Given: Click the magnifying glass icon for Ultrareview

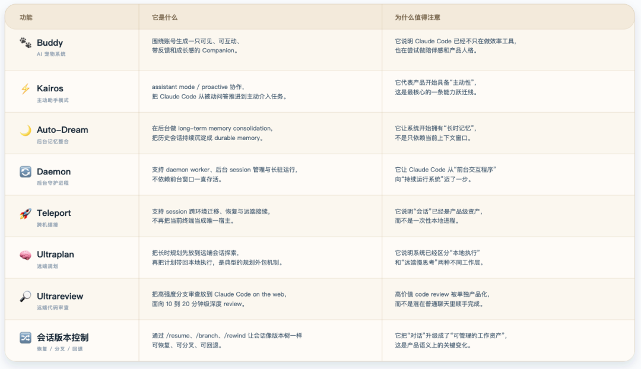Looking at the screenshot, I should coord(26,296).
